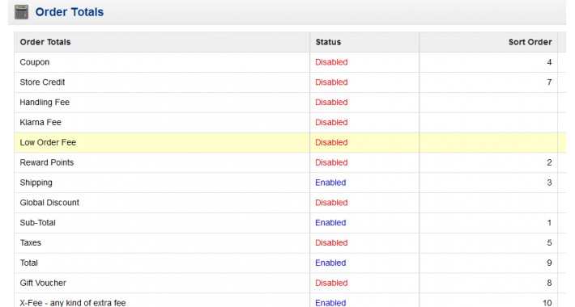Click the Status column header
Screen dimensions: 575x307
click(328, 42)
